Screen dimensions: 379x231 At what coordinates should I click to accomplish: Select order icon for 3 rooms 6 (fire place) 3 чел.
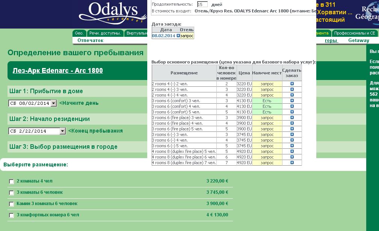[x=292, y=118]
